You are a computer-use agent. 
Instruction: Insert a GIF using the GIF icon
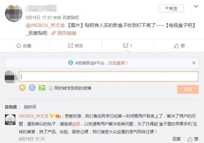32,88
